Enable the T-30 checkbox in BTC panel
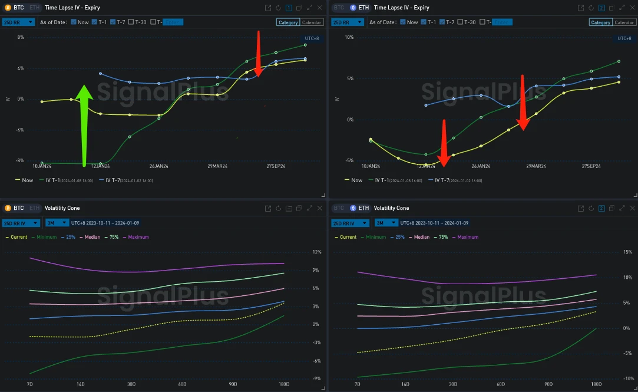638x392 pixels. [x=131, y=22]
